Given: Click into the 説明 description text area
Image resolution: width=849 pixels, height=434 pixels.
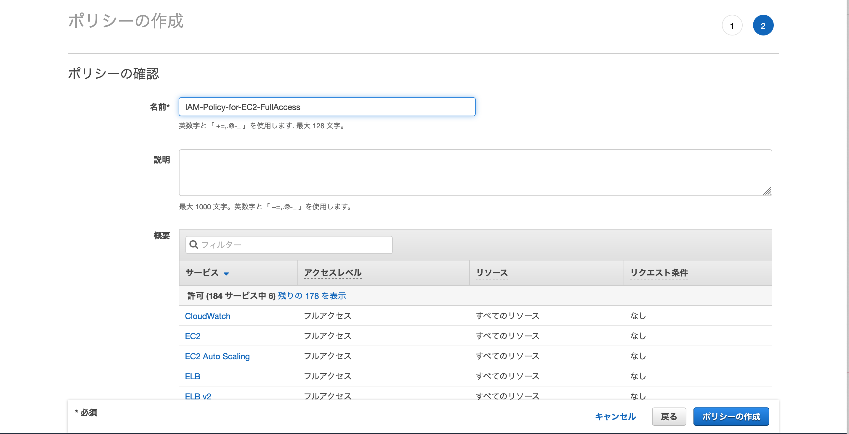Looking at the screenshot, I should (x=475, y=172).
